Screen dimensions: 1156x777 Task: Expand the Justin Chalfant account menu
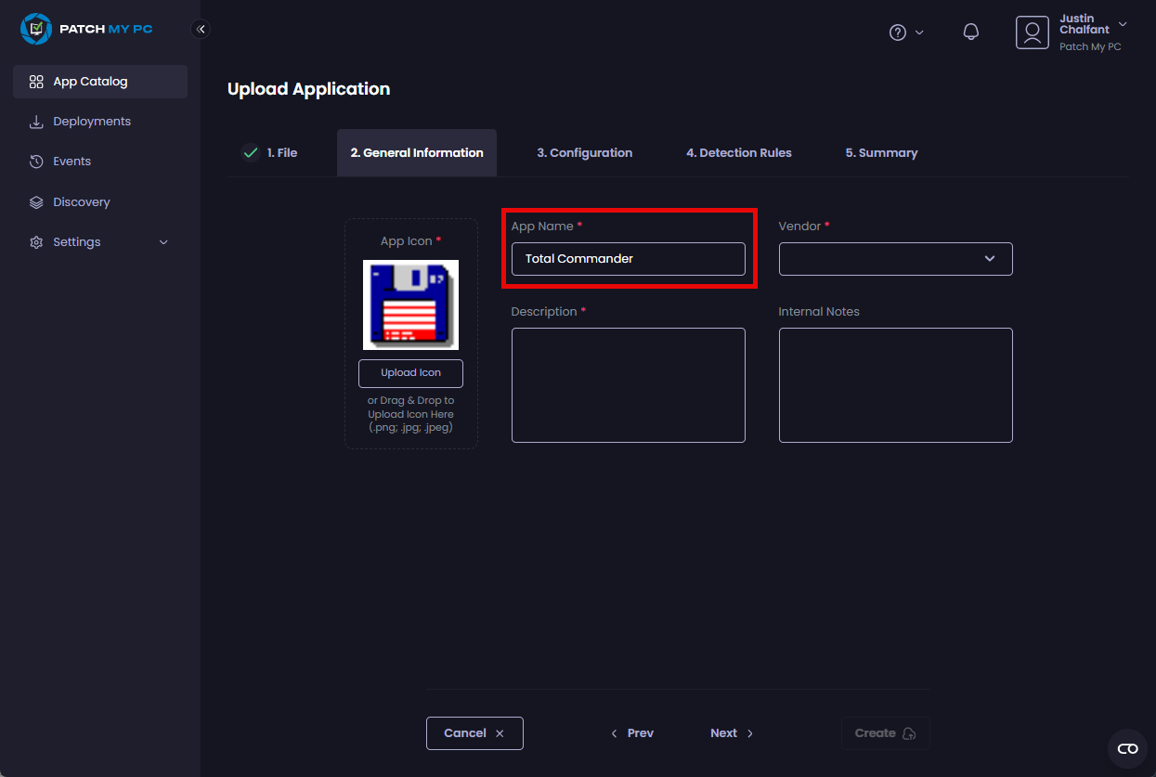point(1123,24)
